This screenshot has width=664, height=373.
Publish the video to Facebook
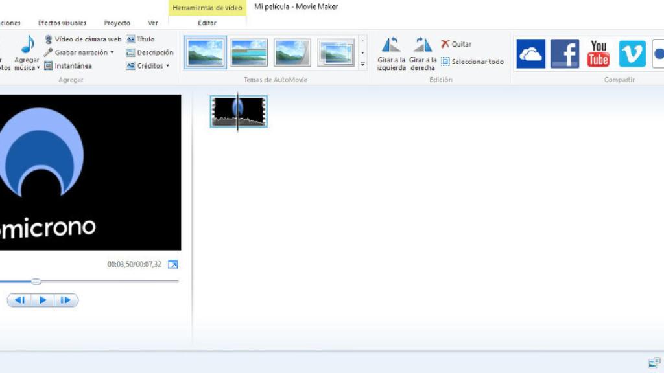tap(565, 54)
